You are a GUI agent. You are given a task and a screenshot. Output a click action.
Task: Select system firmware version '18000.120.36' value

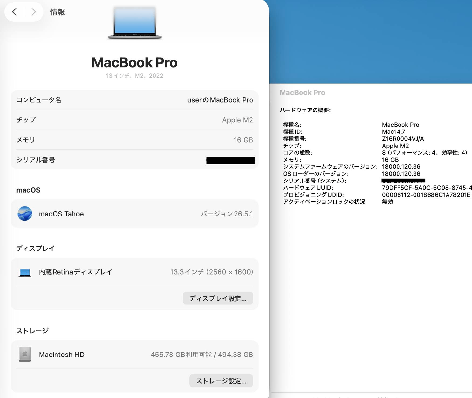click(x=401, y=167)
